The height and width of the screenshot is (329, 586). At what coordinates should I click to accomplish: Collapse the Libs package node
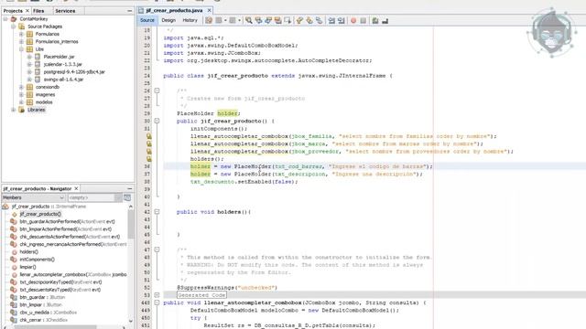[x=21, y=48]
